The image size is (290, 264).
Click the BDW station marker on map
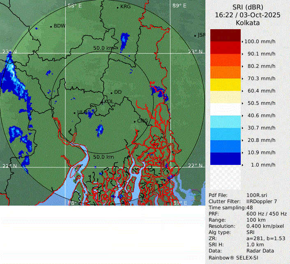coord(51,26)
